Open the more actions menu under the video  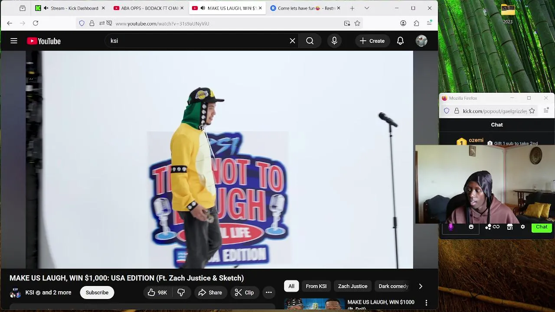pos(269,292)
